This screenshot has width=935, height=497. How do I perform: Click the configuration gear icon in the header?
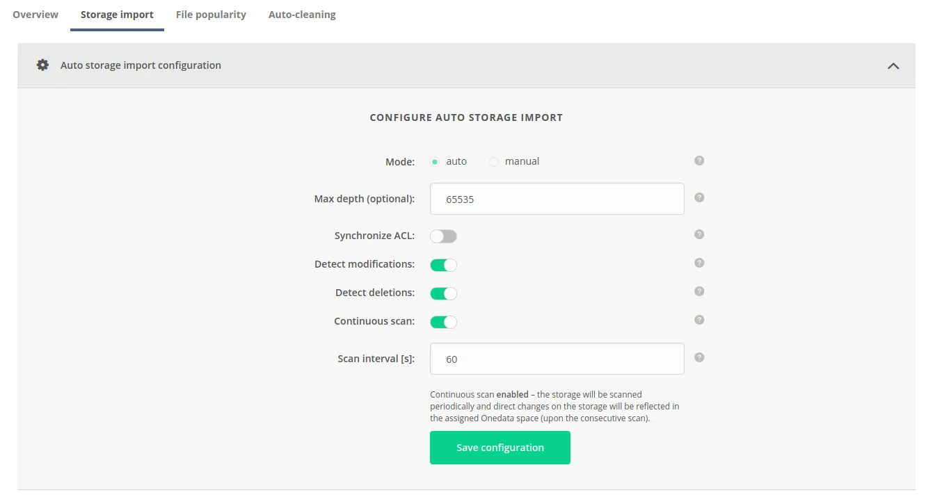[42, 64]
